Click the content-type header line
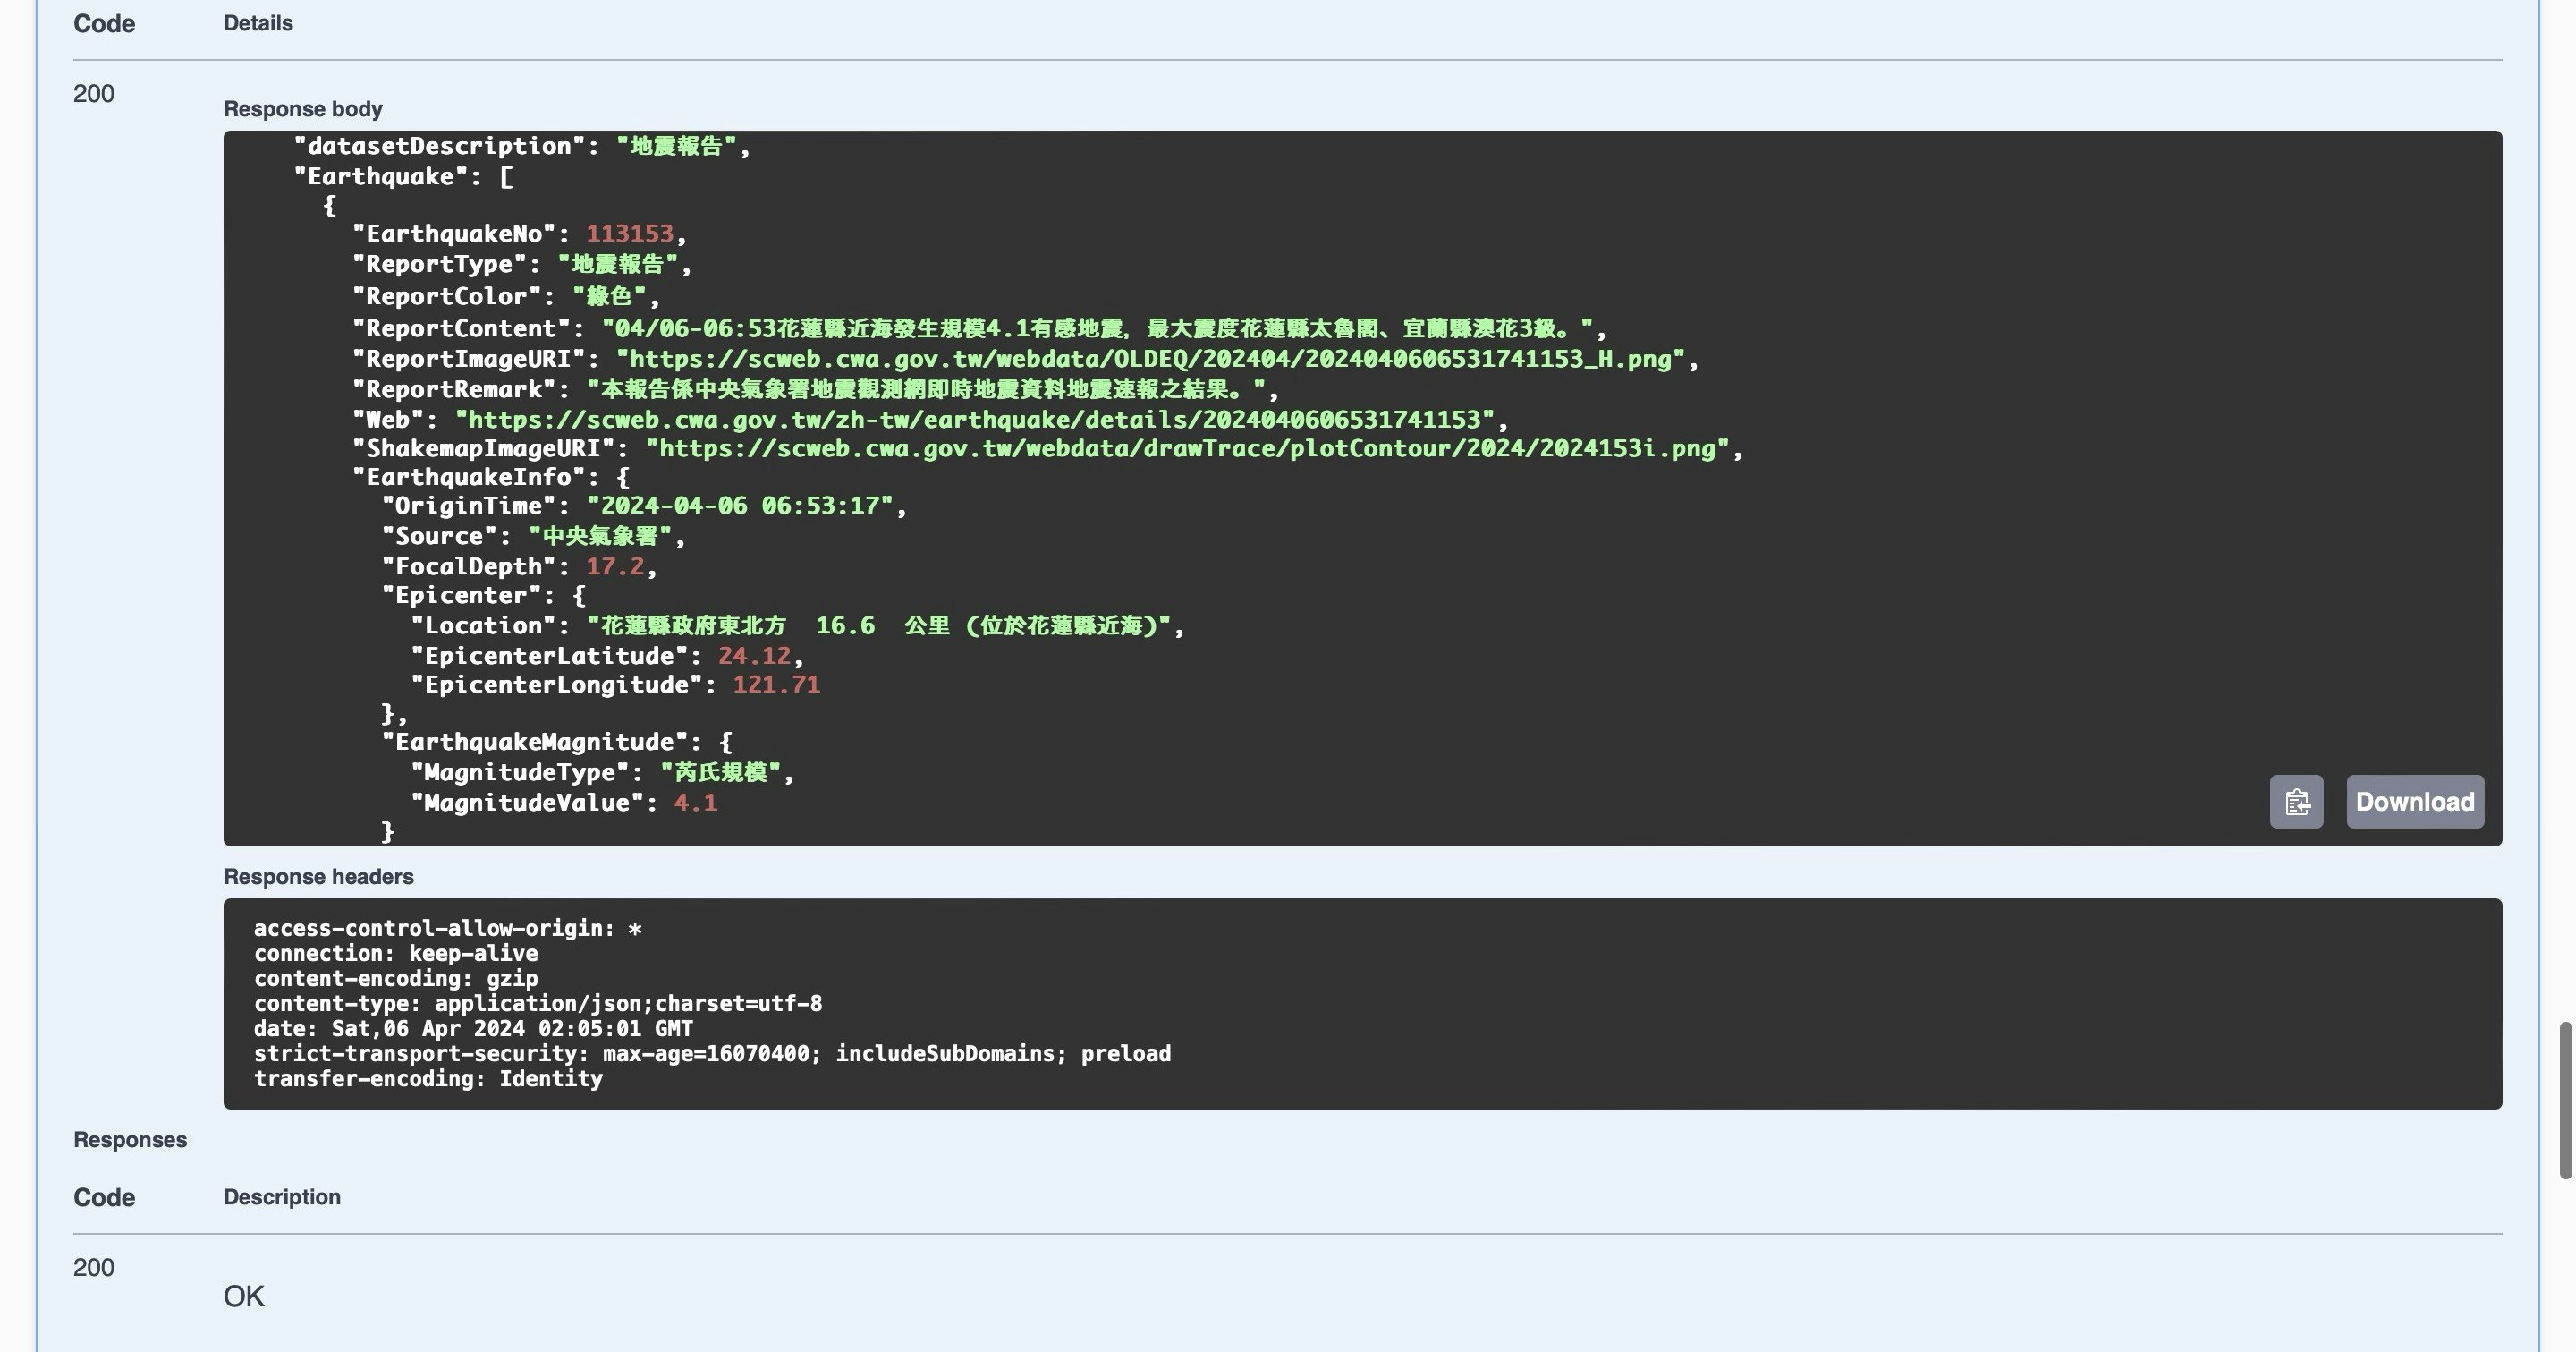The image size is (2576, 1352). coord(537,1004)
